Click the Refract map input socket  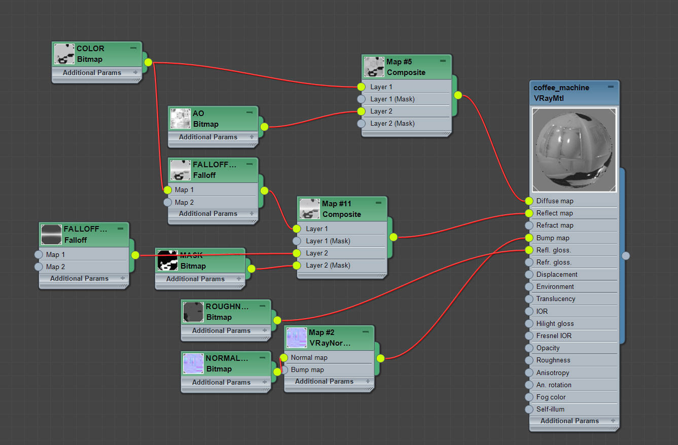click(x=529, y=225)
